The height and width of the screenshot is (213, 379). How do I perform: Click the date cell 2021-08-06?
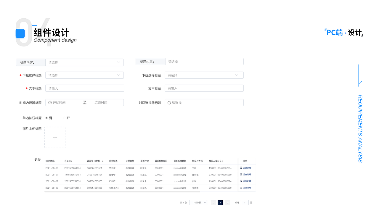coord(52,168)
